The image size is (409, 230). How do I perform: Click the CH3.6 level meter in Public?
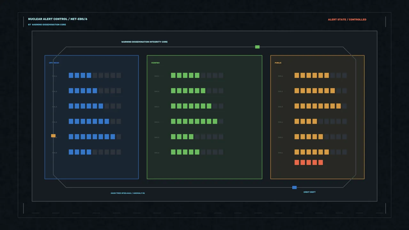[x=320, y=152]
